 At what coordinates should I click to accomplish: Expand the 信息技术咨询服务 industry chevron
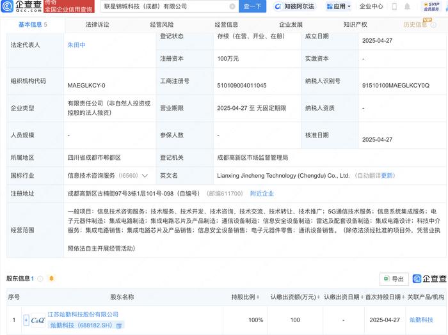[145, 175]
